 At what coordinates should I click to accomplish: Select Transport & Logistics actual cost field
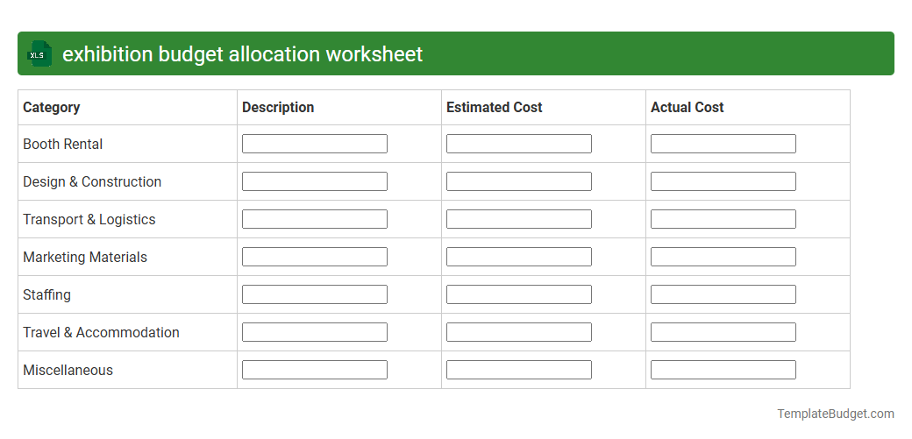[723, 219]
